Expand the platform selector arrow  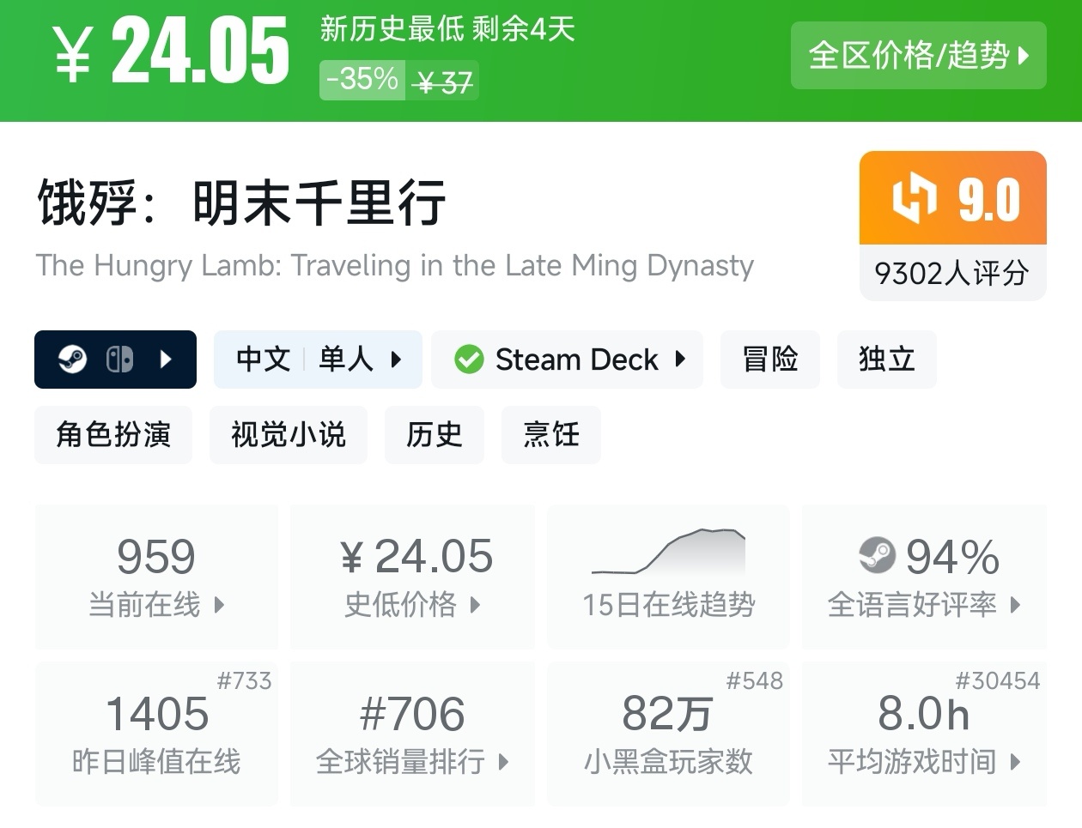point(167,360)
